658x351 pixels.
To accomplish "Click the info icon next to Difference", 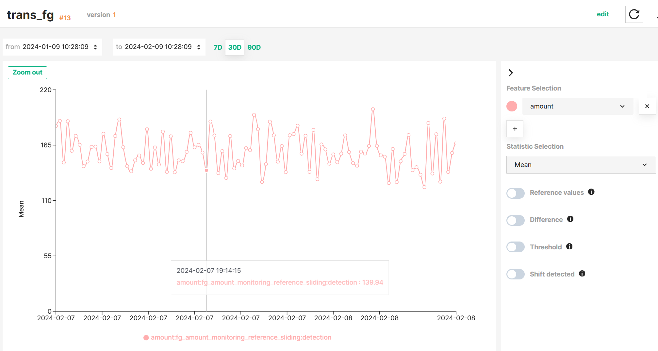I will tap(570, 219).
